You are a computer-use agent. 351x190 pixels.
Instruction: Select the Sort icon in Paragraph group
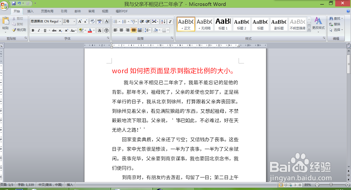click(163, 22)
